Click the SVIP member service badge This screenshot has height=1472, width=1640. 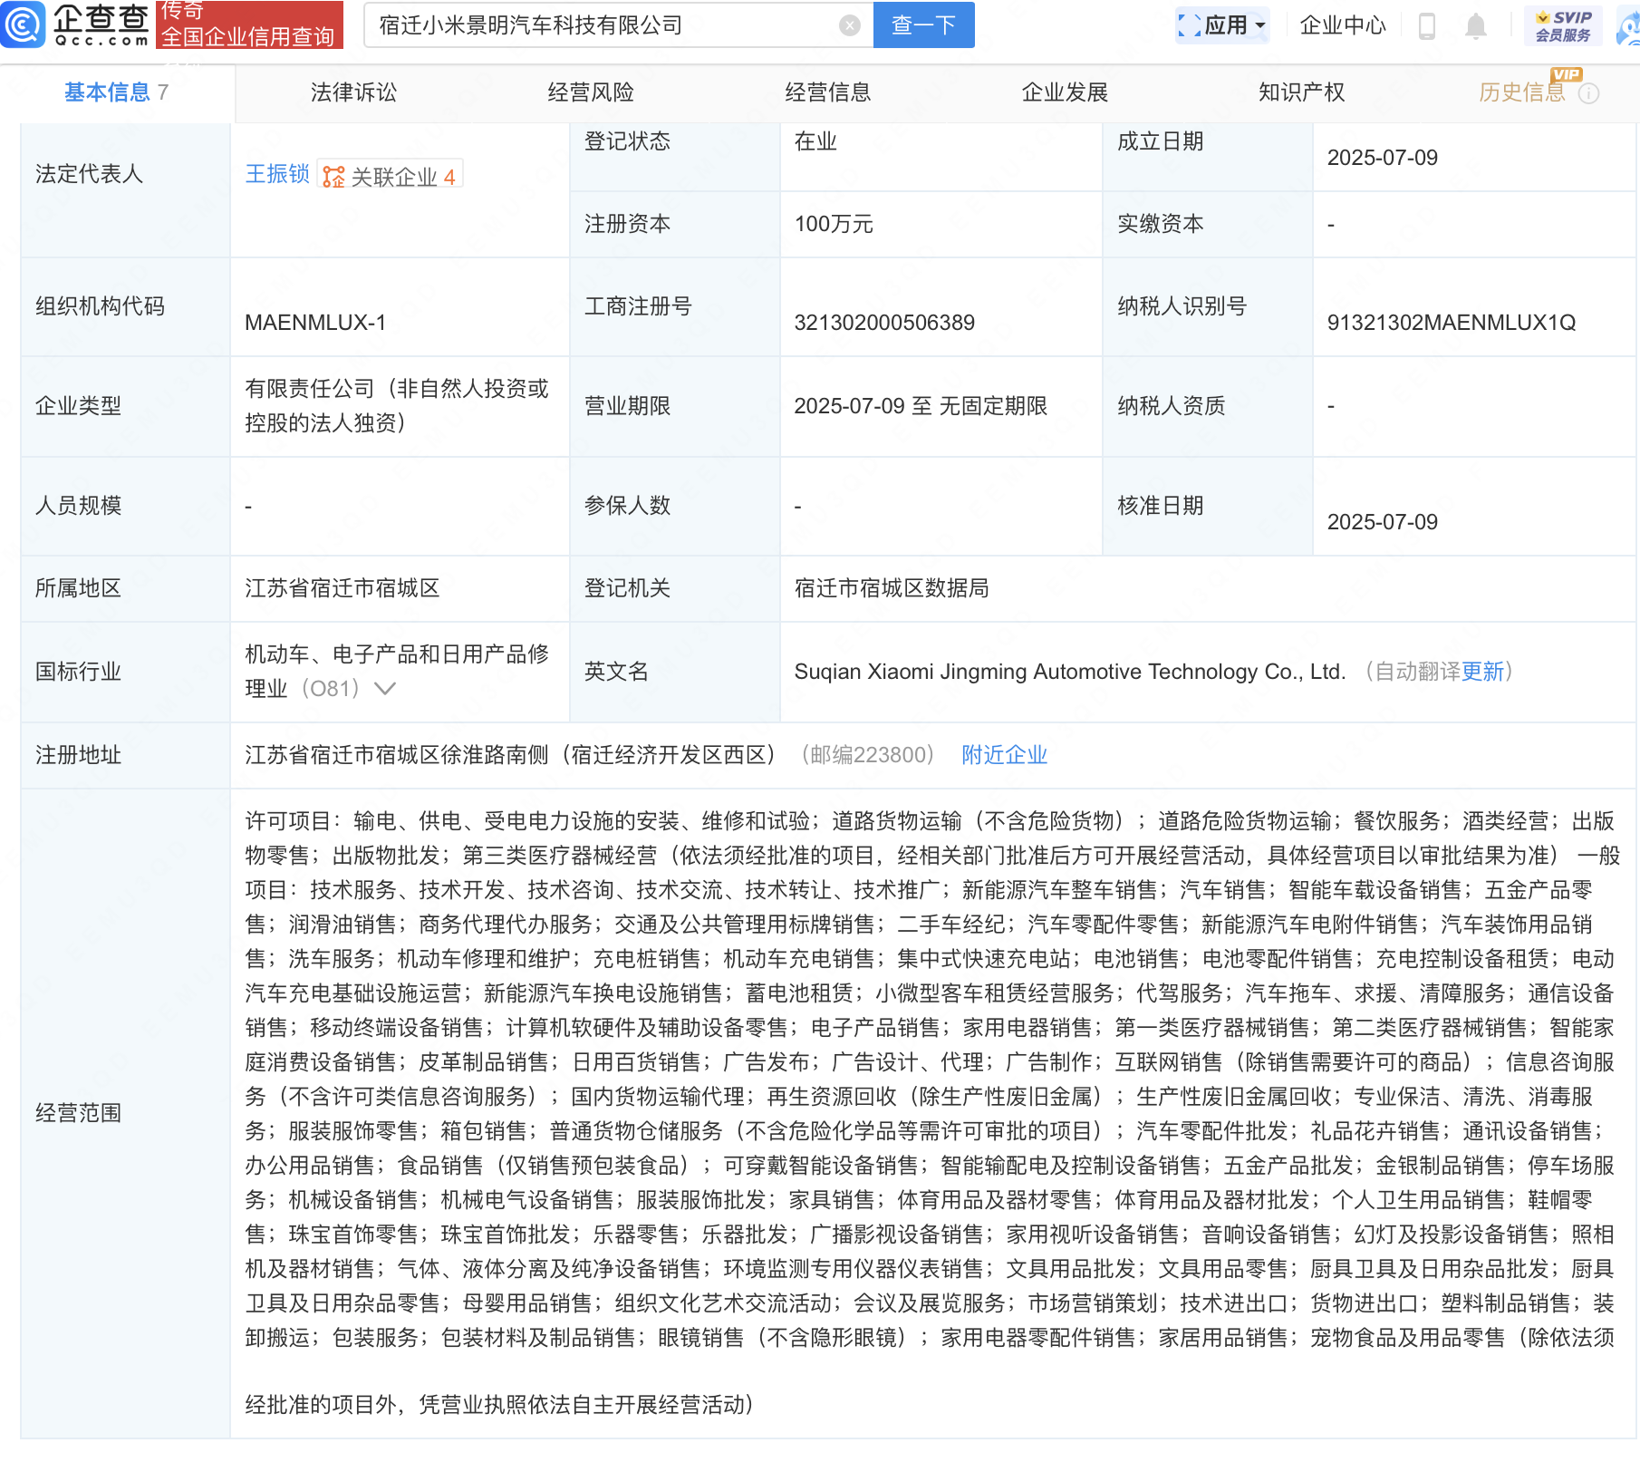[1563, 25]
